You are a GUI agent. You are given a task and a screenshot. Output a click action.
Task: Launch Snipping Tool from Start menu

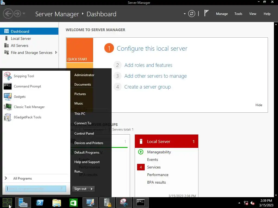coord(36,76)
